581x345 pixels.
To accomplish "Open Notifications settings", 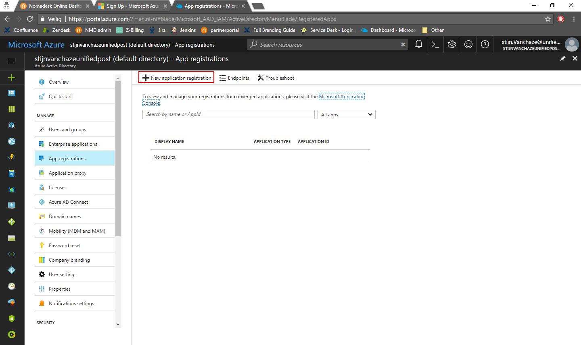I will coord(75,303).
